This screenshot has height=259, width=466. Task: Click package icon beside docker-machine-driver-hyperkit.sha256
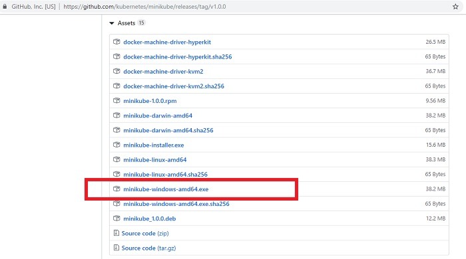(x=116, y=56)
